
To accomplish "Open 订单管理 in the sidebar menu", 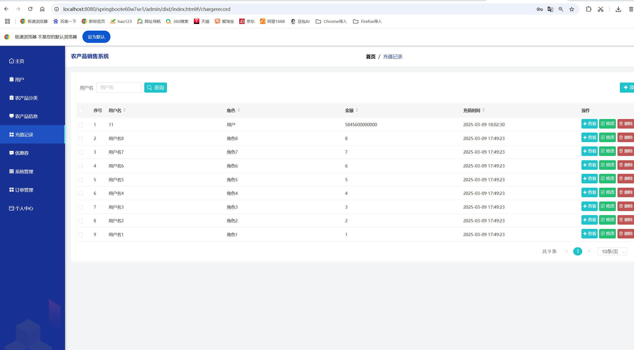I will 24,190.
